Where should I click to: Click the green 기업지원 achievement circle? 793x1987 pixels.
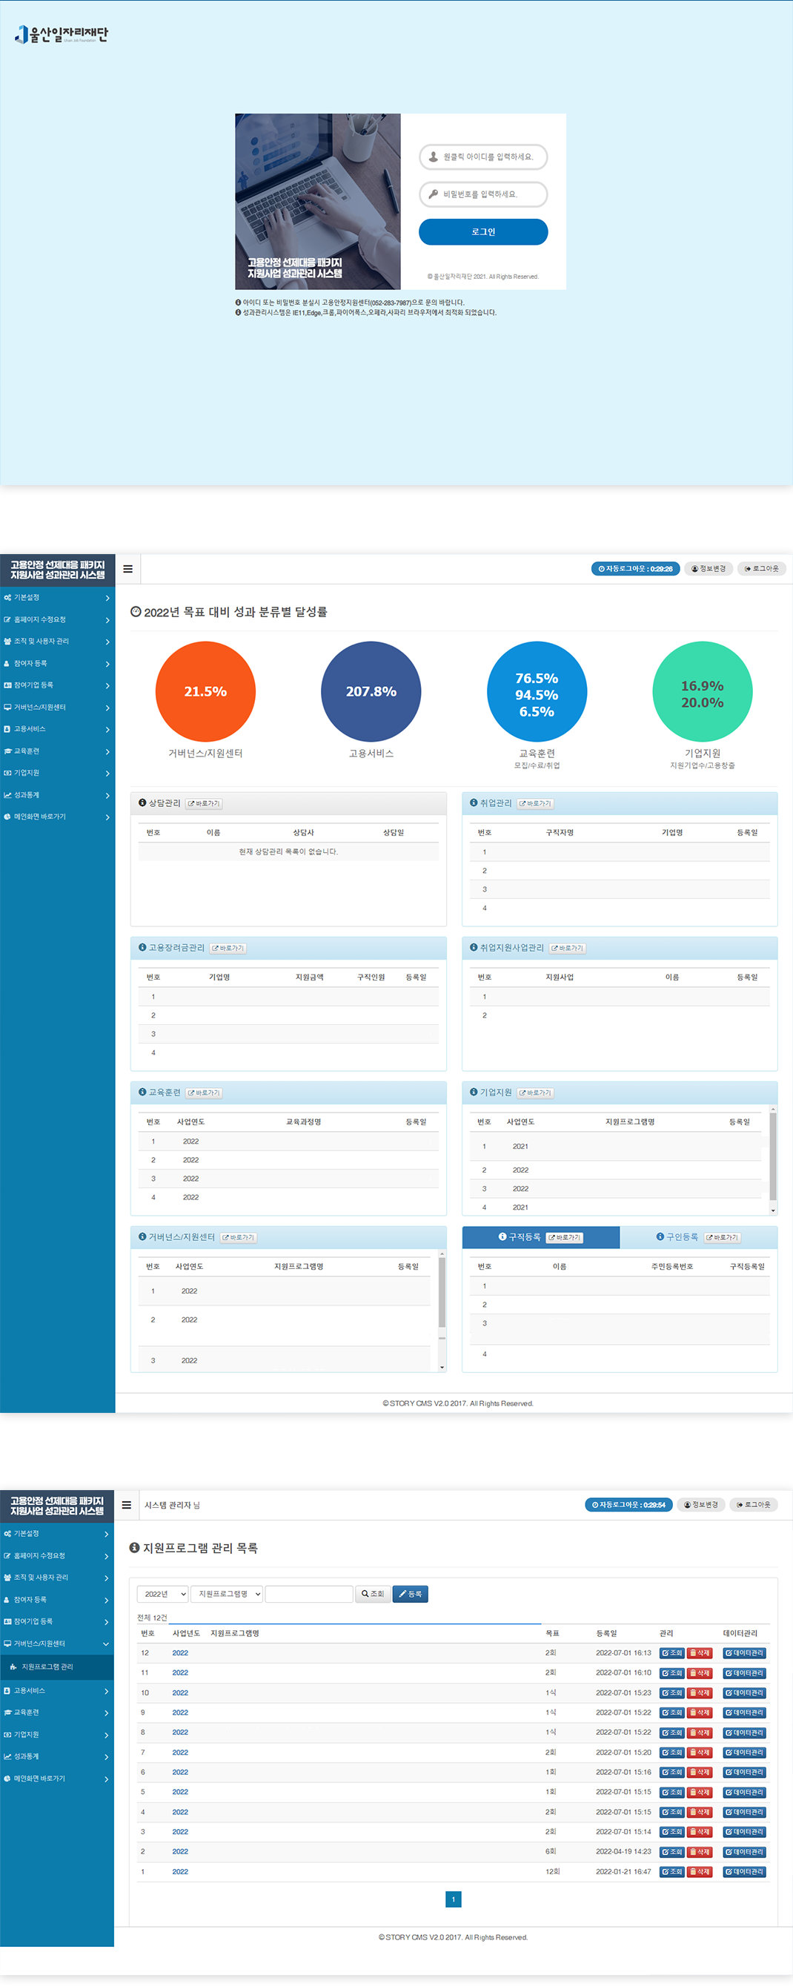coord(702,691)
